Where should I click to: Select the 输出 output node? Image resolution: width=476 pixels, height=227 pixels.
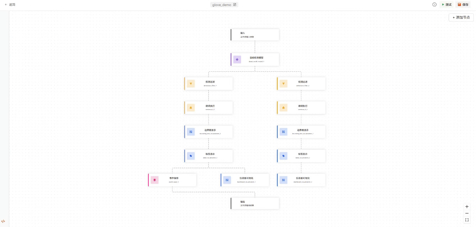pos(255,203)
